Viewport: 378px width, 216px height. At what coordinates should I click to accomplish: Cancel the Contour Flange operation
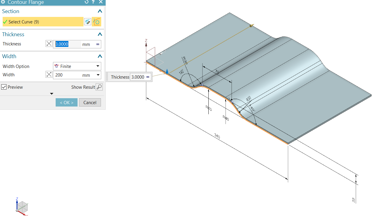90,102
